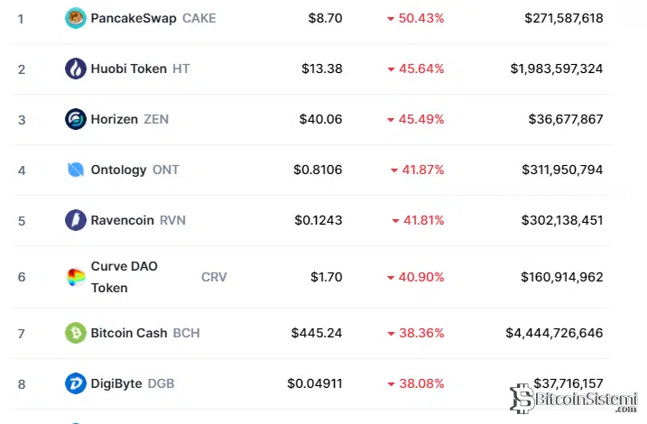
Task: Click the Bitcoin Cash green logo icon
Action: click(x=76, y=333)
